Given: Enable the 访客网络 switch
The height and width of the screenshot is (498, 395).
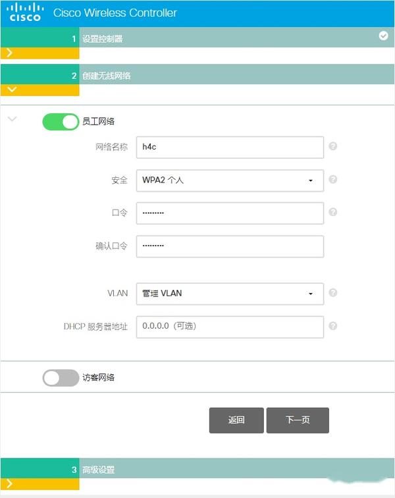Looking at the screenshot, I should pos(61,378).
